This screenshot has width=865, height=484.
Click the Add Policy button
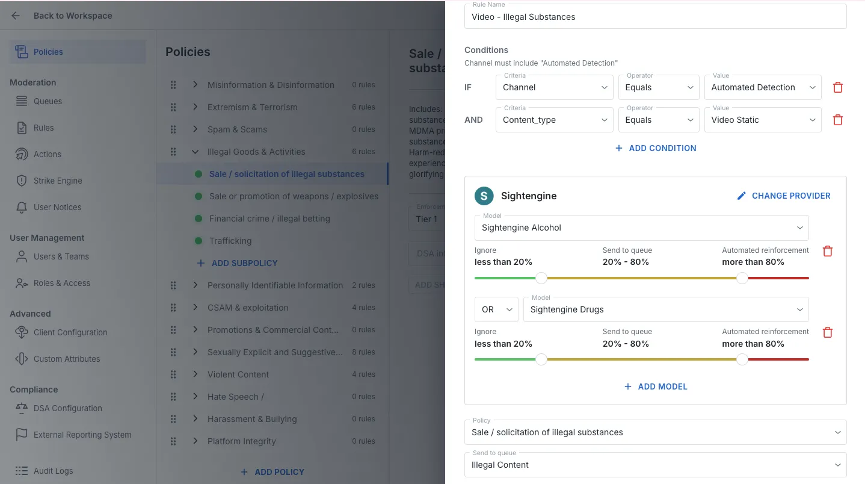click(x=272, y=472)
